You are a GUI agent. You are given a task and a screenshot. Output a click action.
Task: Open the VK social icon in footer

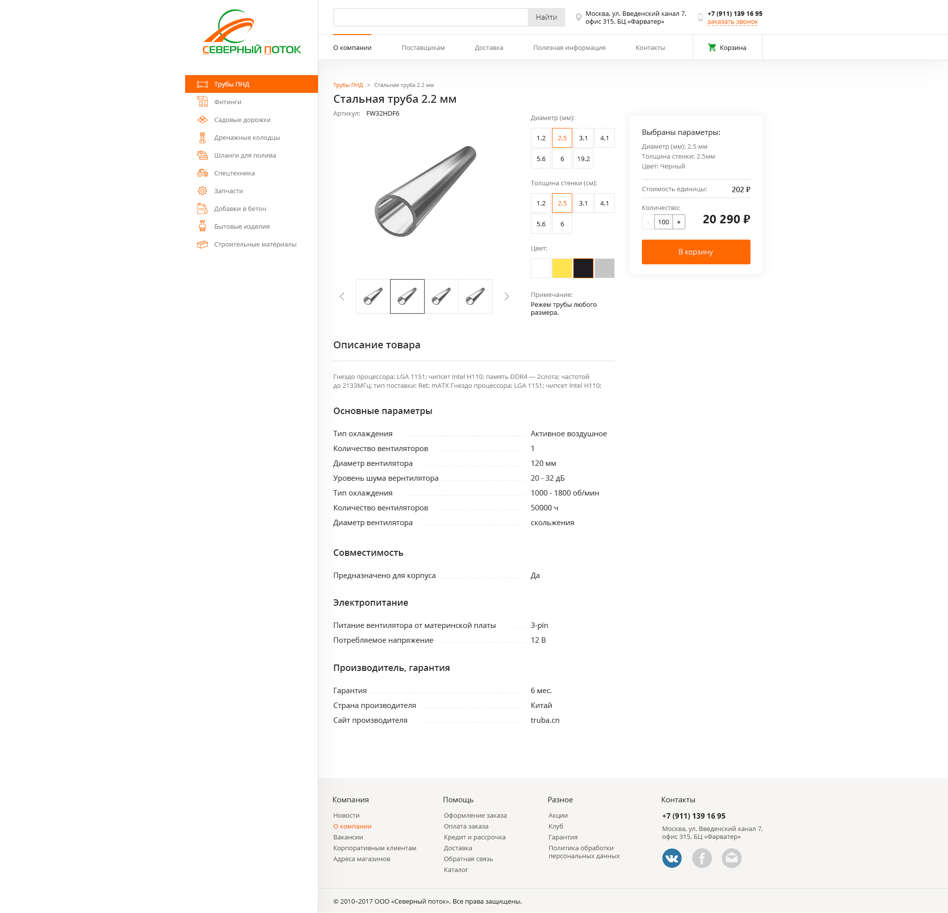[x=672, y=858]
